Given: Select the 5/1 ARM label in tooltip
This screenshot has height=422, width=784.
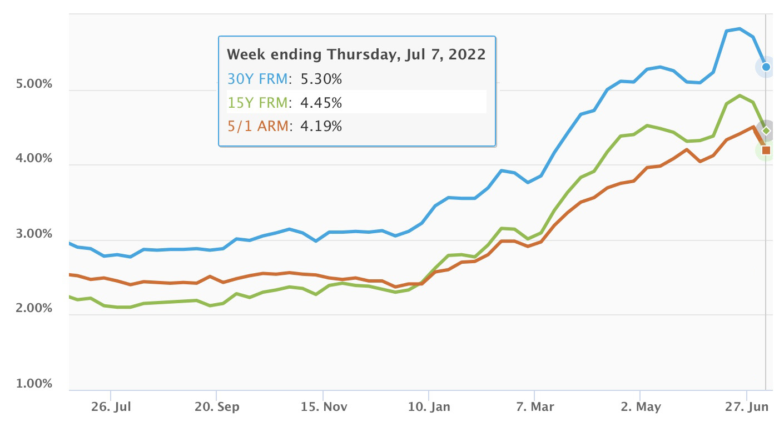Looking at the screenshot, I should [x=258, y=127].
